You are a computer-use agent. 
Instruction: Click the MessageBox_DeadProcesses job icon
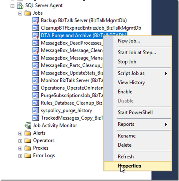coord(36,43)
